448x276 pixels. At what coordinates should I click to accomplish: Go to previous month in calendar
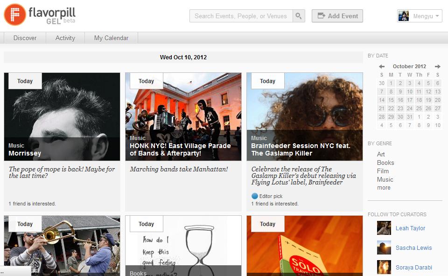point(381,66)
